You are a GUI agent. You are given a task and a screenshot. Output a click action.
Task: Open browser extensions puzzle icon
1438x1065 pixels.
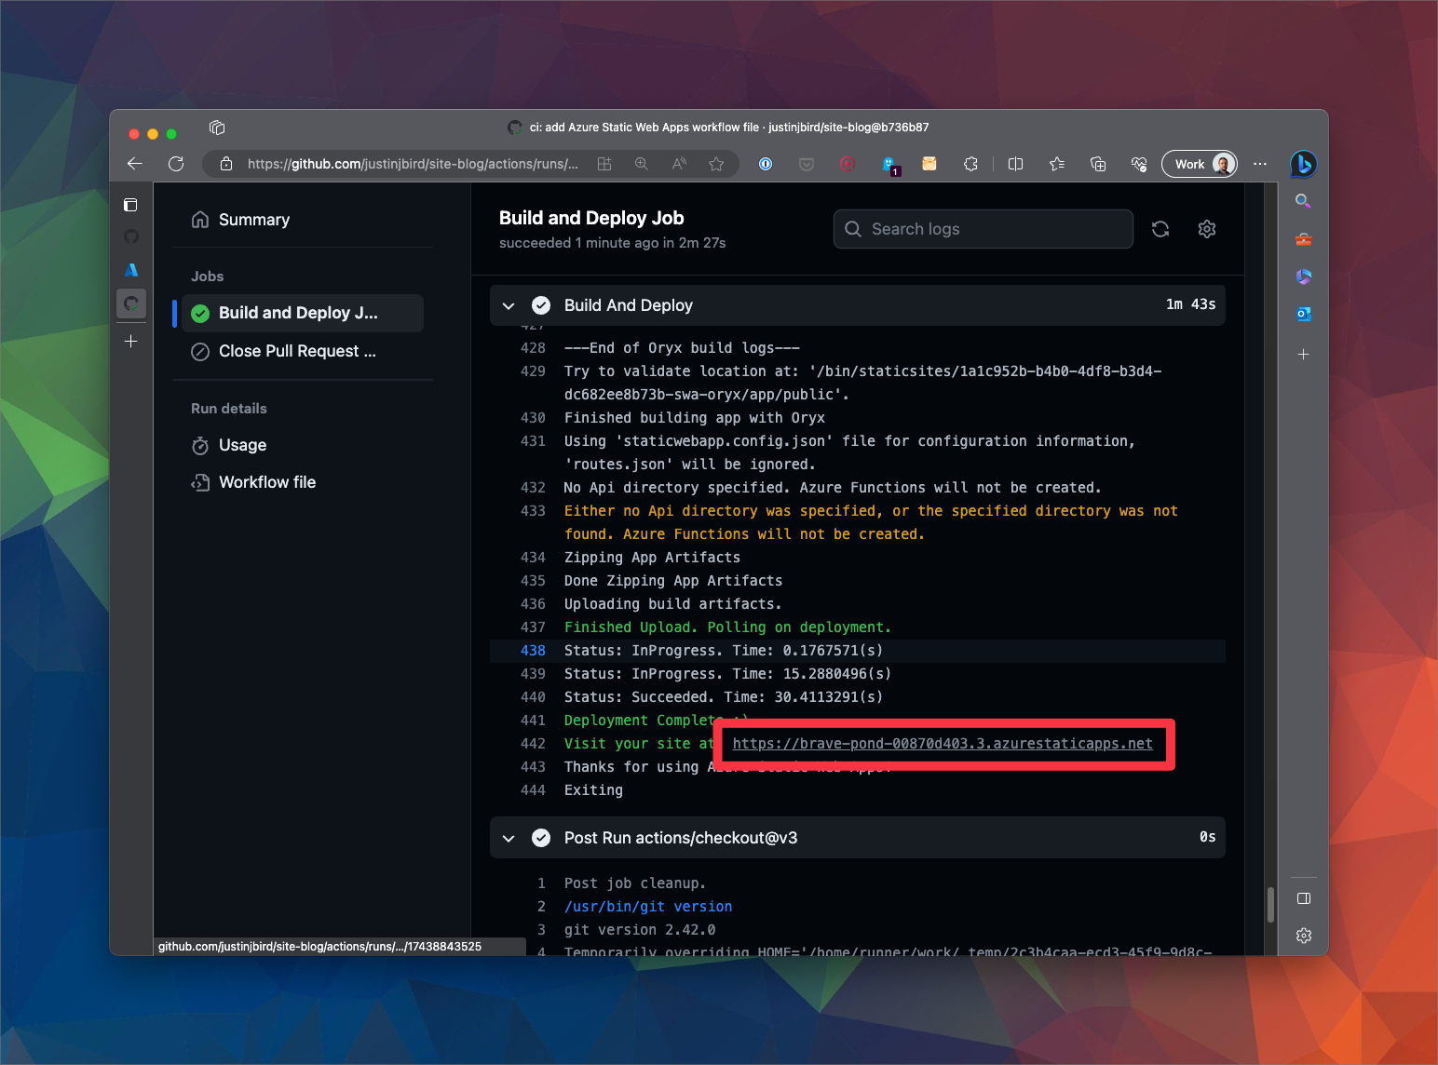click(970, 164)
